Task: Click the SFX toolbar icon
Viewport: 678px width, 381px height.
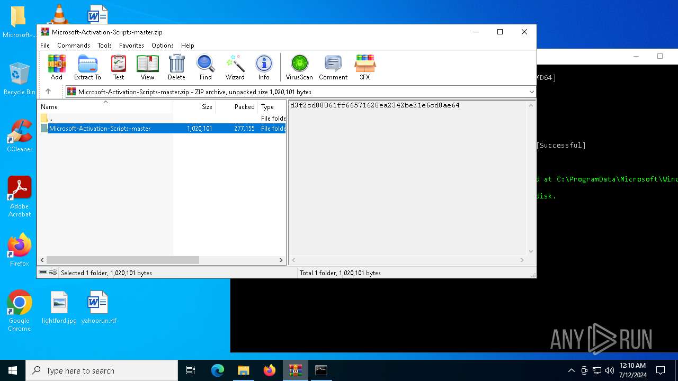Action: [365, 67]
